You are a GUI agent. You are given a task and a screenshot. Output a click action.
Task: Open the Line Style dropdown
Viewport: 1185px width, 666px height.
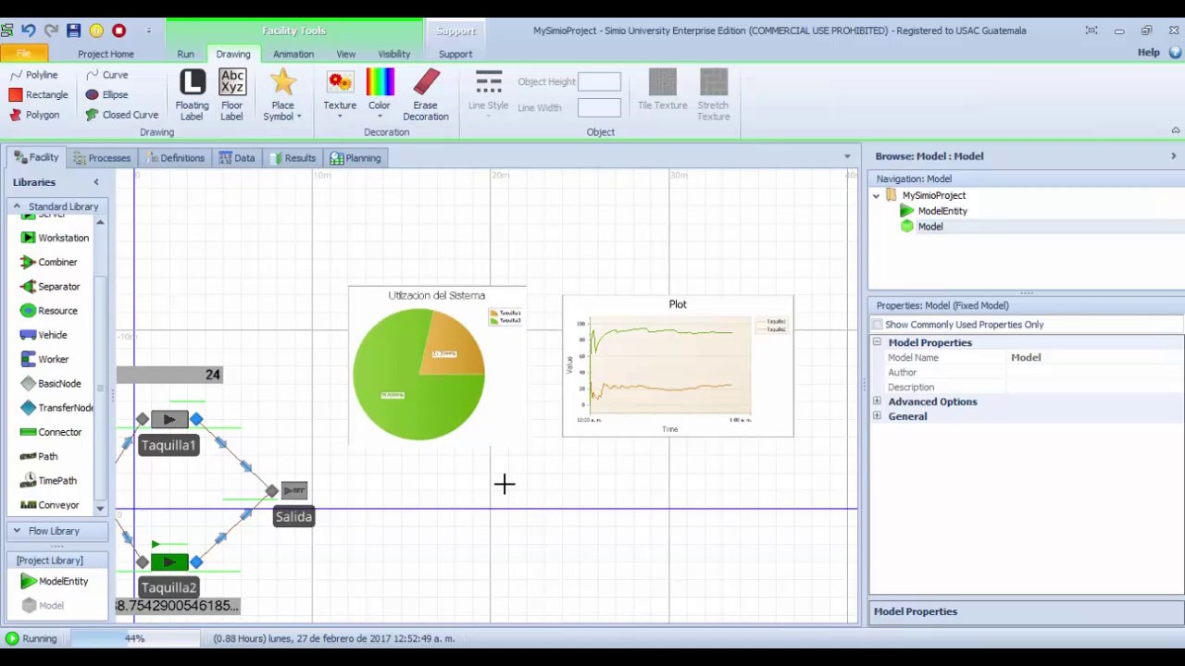[x=488, y=95]
